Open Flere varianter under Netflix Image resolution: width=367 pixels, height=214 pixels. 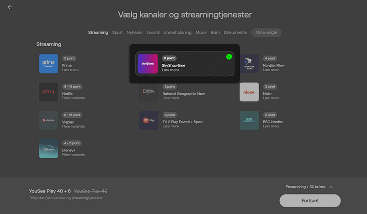coord(74,98)
